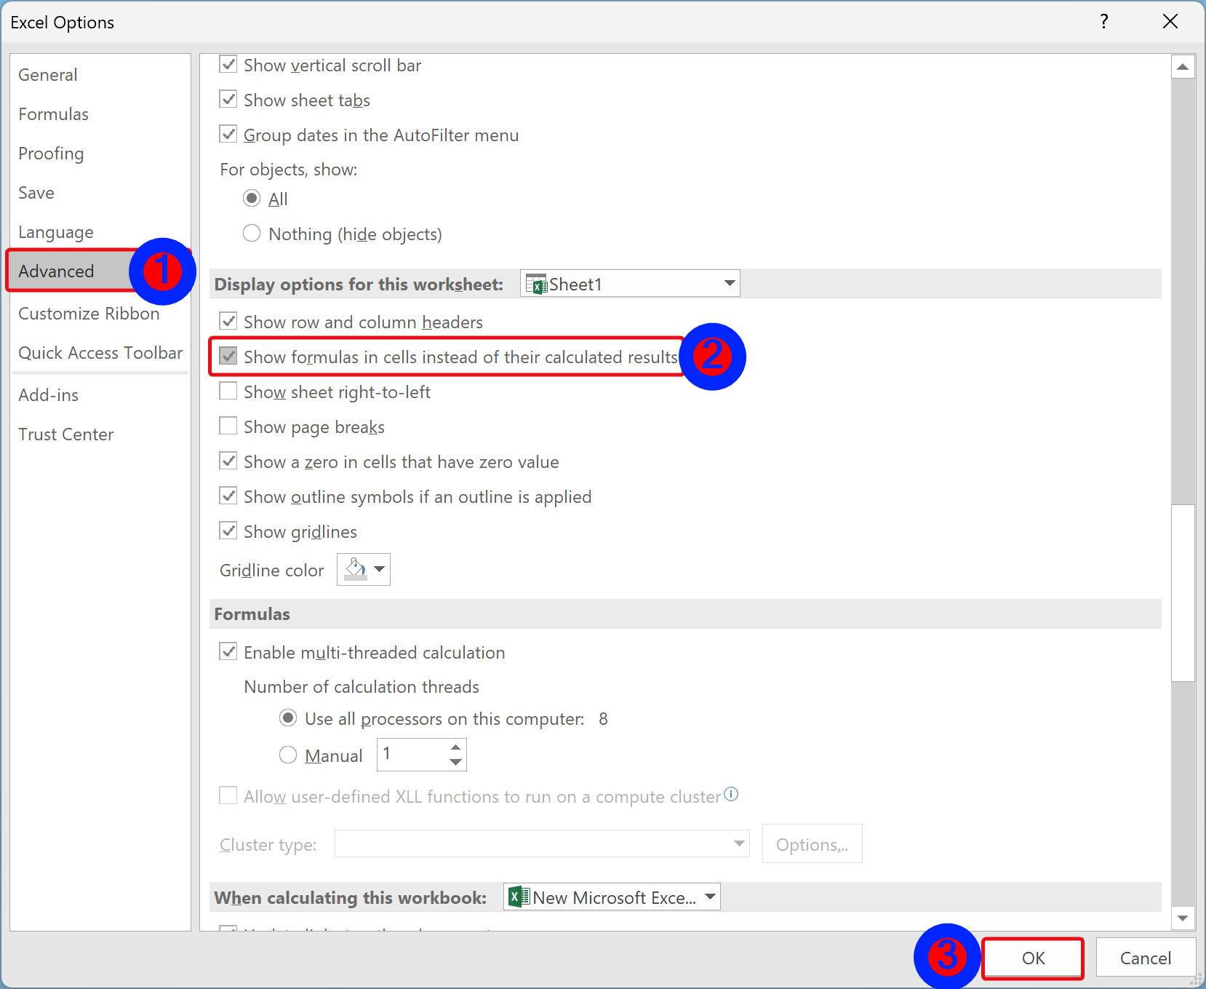Click the cluster Options... button
This screenshot has width=1206, height=989.
click(812, 844)
